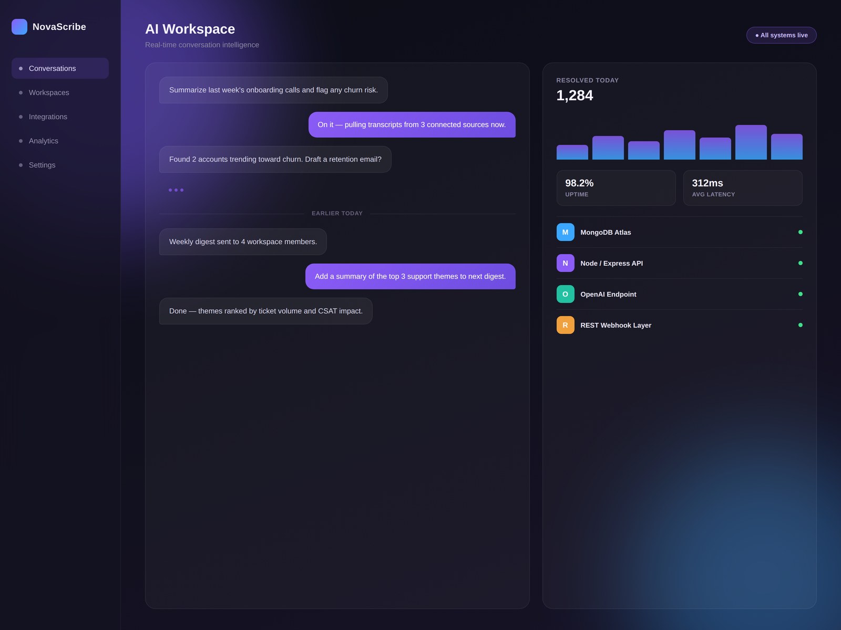Switch to the Analytics view
This screenshot has height=630, width=841.
tap(60, 141)
